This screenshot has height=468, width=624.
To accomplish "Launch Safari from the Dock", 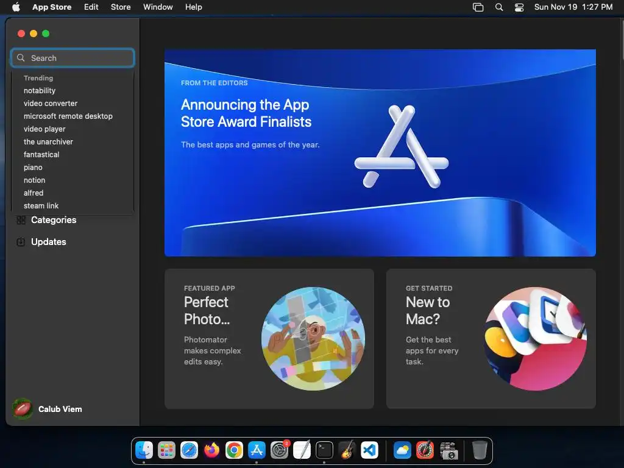I will [189, 450].
